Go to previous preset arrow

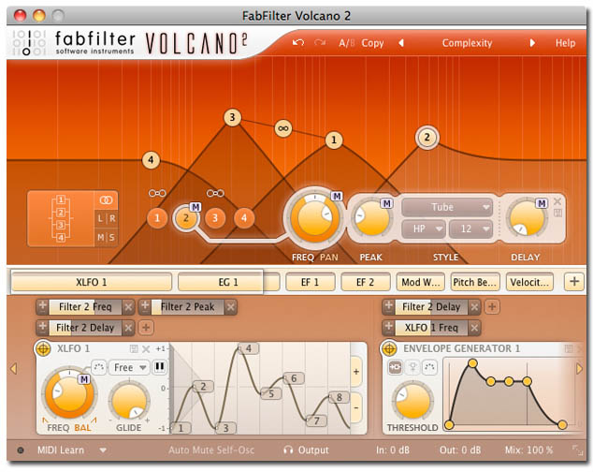(401, 43)
